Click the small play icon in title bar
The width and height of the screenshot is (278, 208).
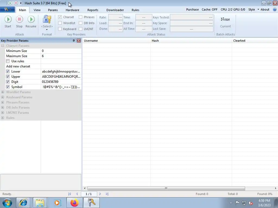[10, 3]
